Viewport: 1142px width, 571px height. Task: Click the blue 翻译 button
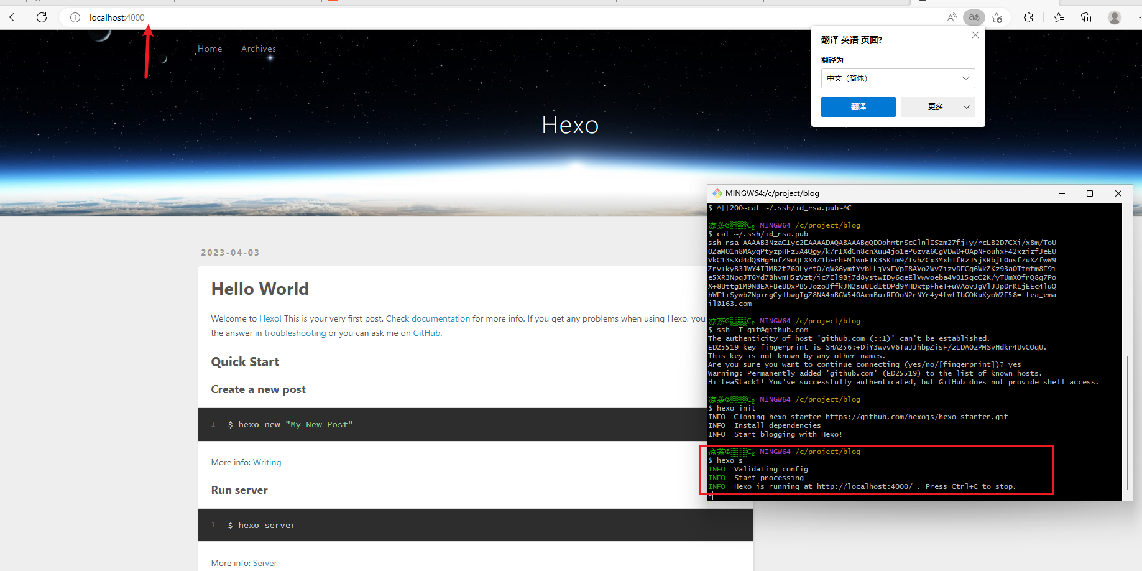pos(858,107)
